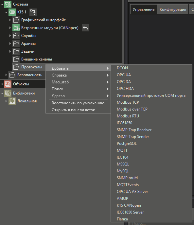The image size is (194, 225).
Task: Click the Протоколы folder icon
Action: tap(16, 67)
